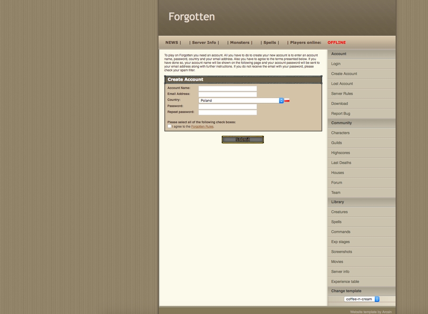Go to Server Info in top navigation
428x314 pixels.
(204, 43)
